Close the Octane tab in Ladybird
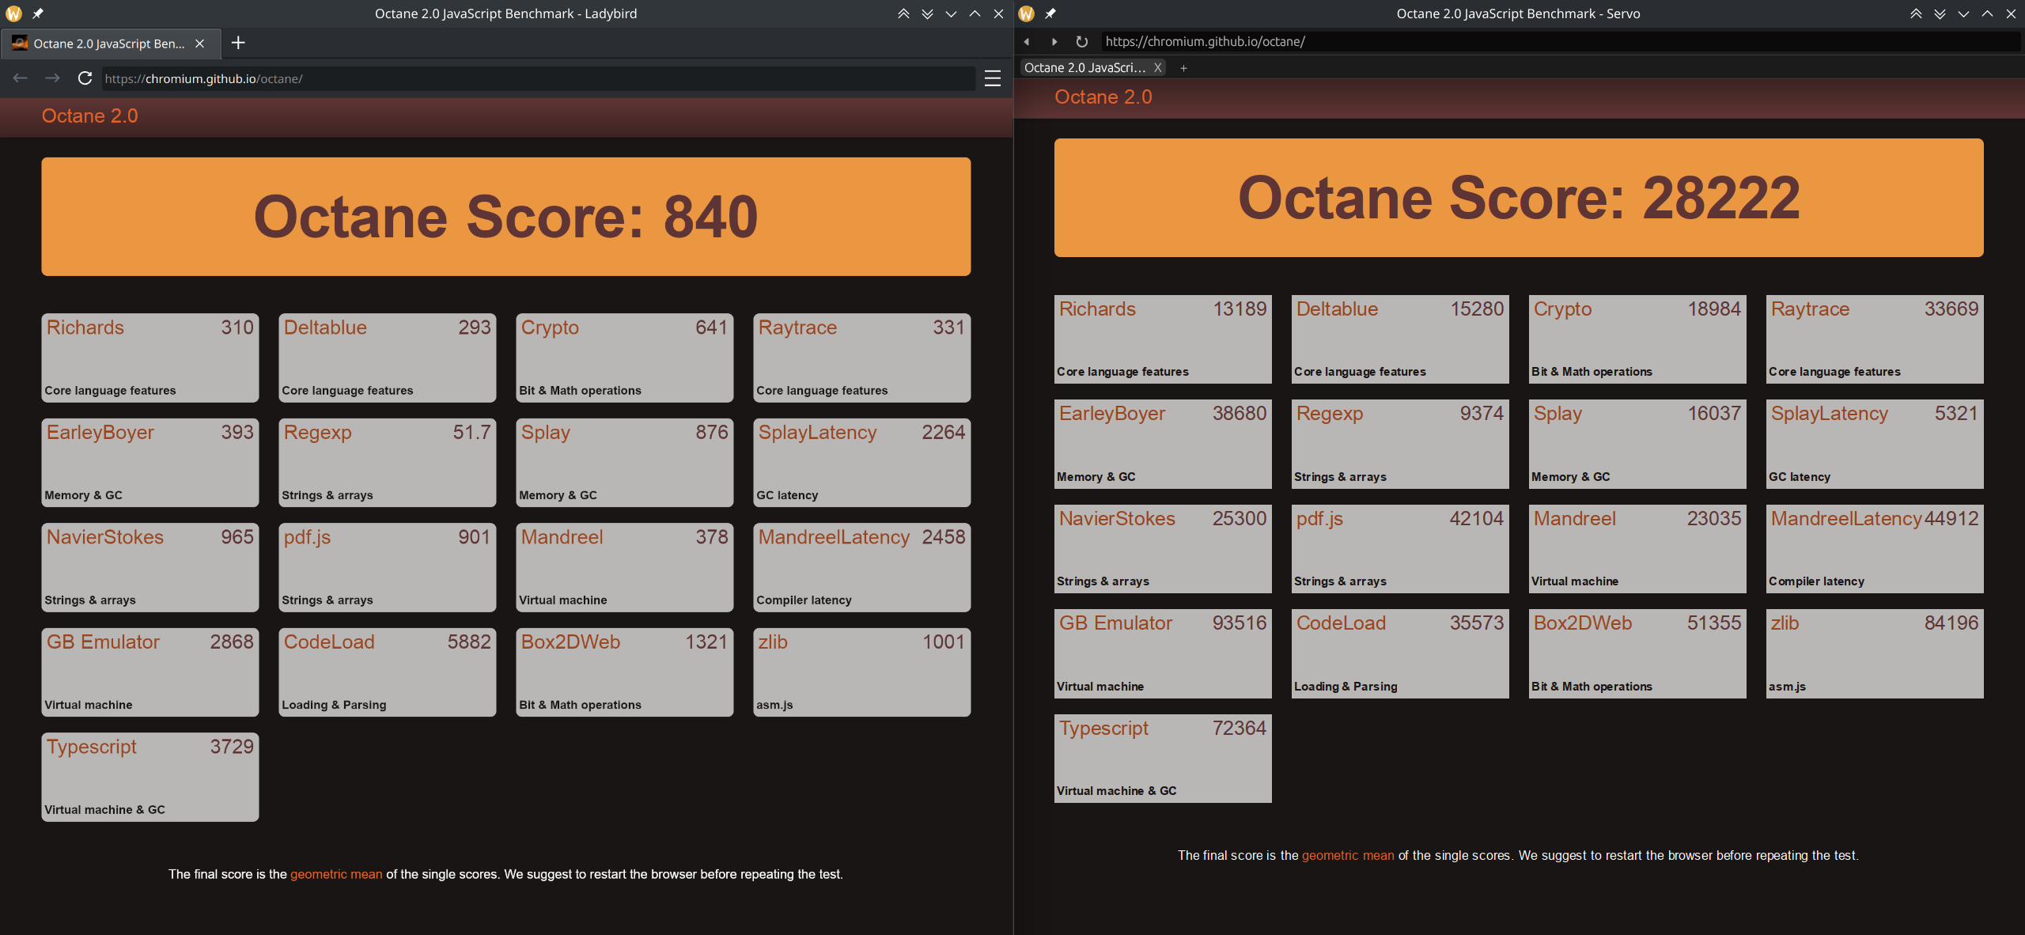The image size is (2025, 935). coord(200,44)
